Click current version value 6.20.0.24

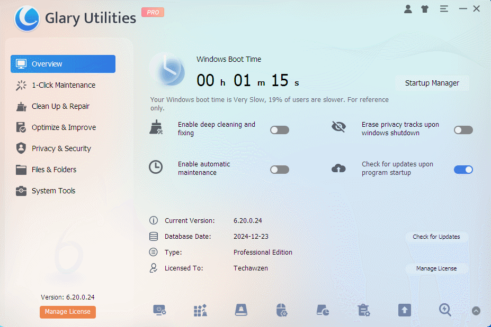tap(248, 221)
